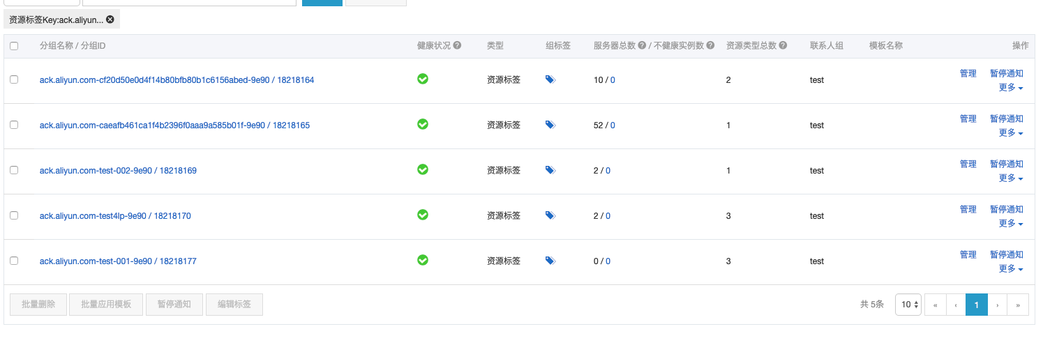Click the 分组名称 / 分组ID column header

73,46
